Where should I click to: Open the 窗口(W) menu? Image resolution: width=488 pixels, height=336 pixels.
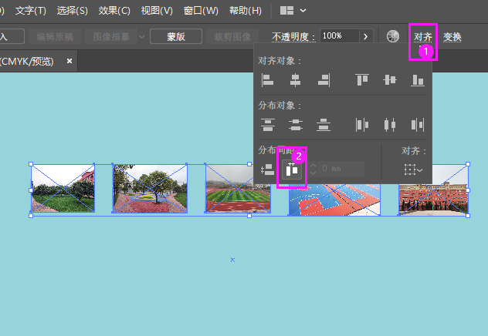[201, 11]
